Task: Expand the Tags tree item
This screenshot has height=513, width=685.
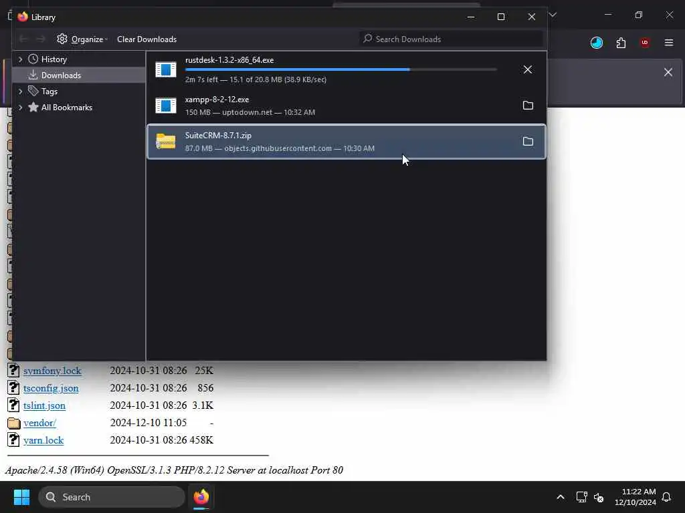Action: (20, 91)
